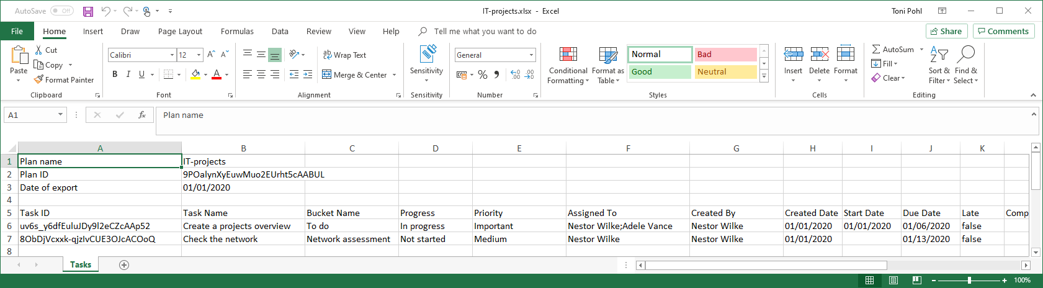Screen dimensions: 1043x288
Task: Expand Merge & Center options arrow
Action: point(394,75)
